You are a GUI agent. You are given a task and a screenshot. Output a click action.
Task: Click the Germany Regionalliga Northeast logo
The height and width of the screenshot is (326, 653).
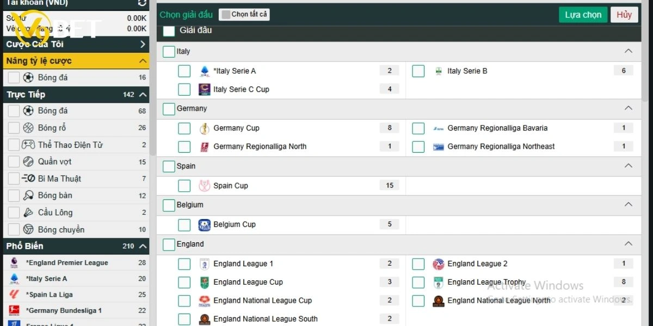point(439,147)
